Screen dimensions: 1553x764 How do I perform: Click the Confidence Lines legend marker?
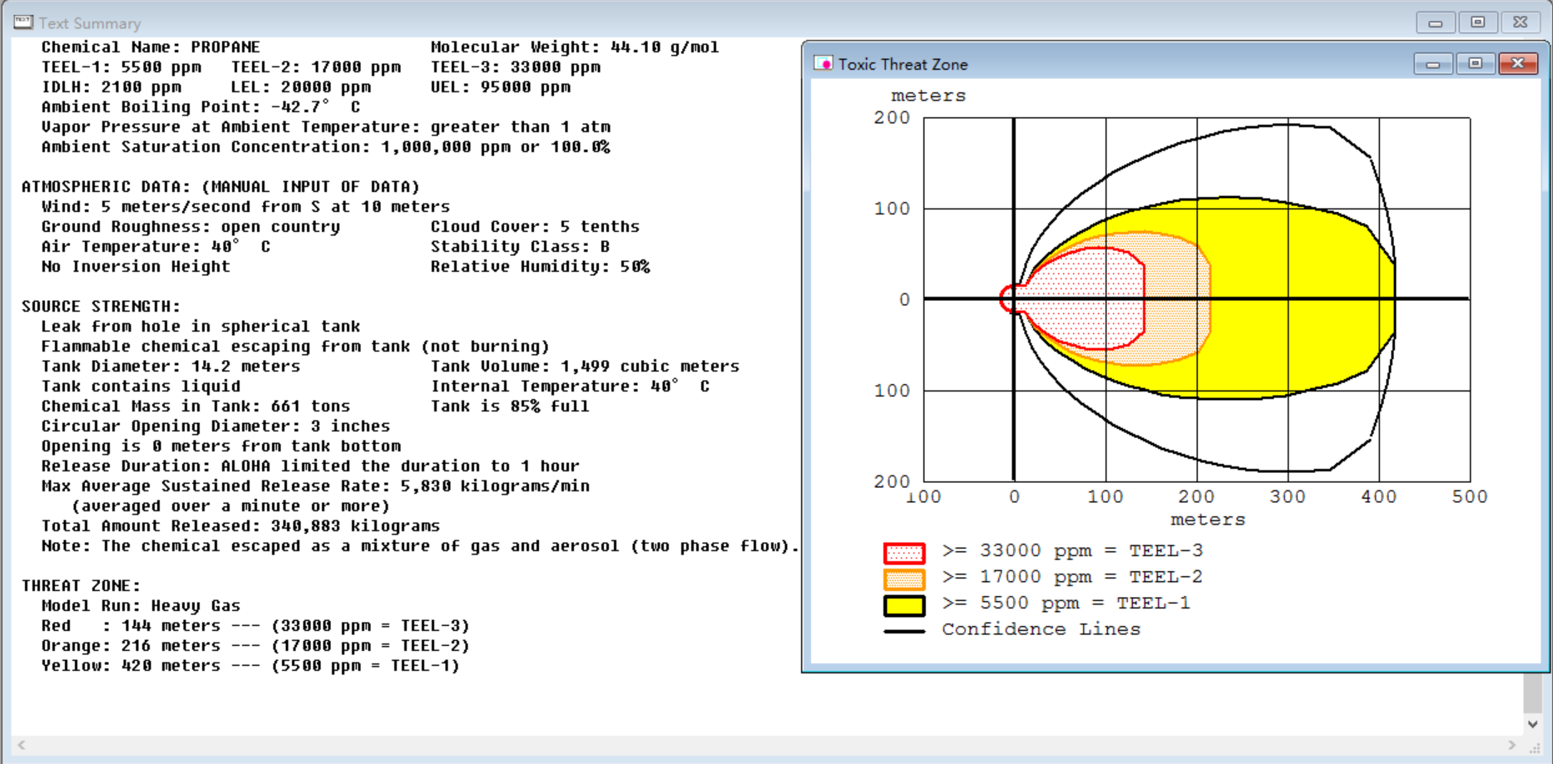904,631
